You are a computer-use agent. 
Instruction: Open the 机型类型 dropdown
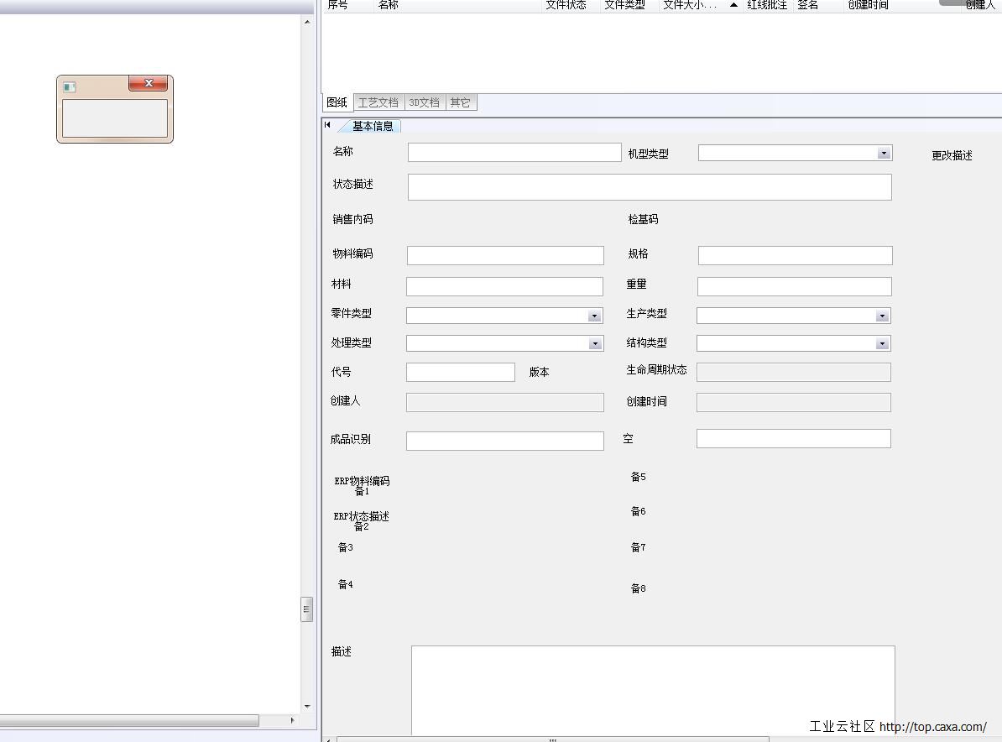click(883, 153)
